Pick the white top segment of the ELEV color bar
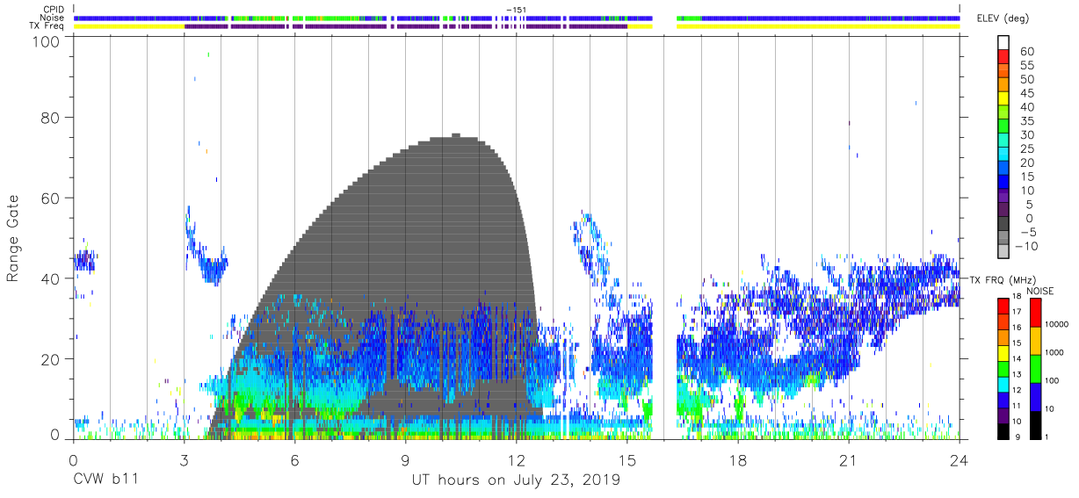Screen dimensions: 1079x498 (1003, 42)
